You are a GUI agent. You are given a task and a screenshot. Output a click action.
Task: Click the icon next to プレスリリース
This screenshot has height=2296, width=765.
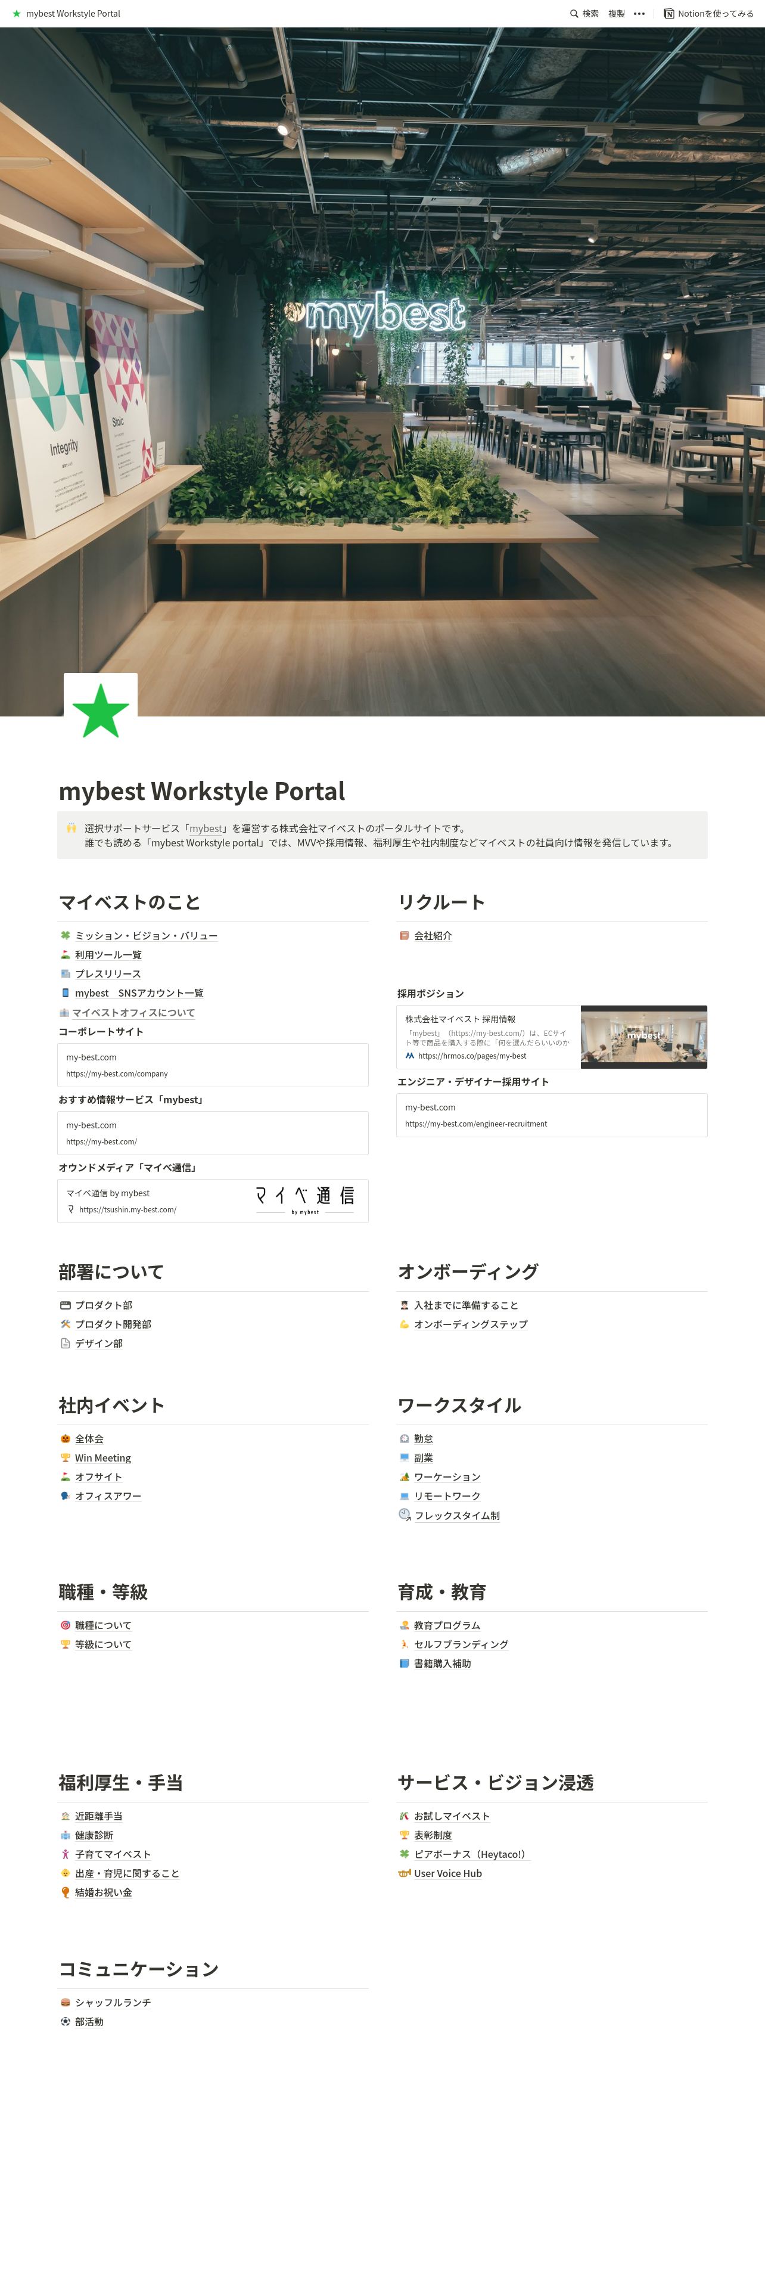pos(65,973)
